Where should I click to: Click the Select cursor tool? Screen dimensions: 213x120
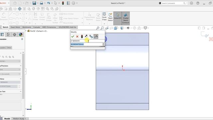tap(56, 3)
